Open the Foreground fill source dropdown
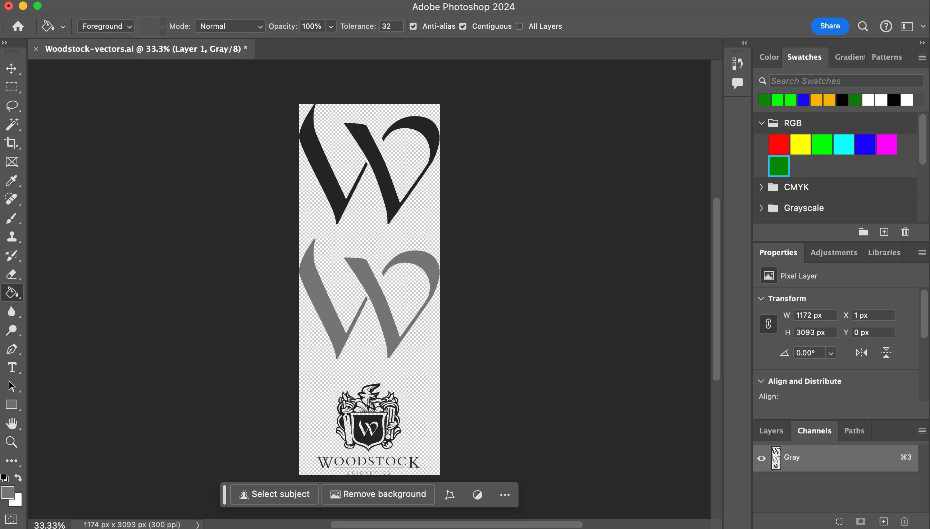Image resolution: width=930 pixels, height=529 pixels. [x=106, y=26]
